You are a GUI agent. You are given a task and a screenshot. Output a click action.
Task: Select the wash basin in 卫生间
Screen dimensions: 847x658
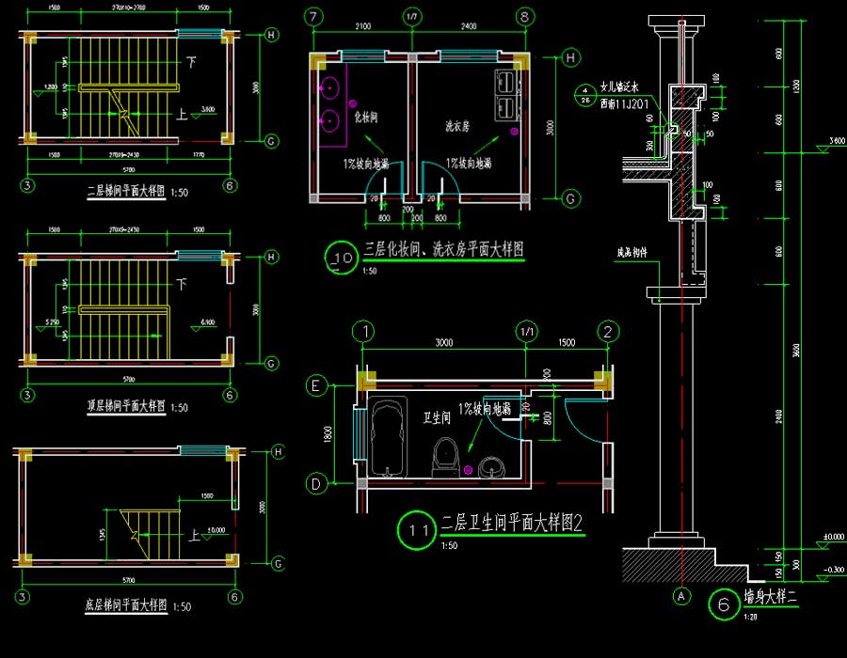pos(492,467)
